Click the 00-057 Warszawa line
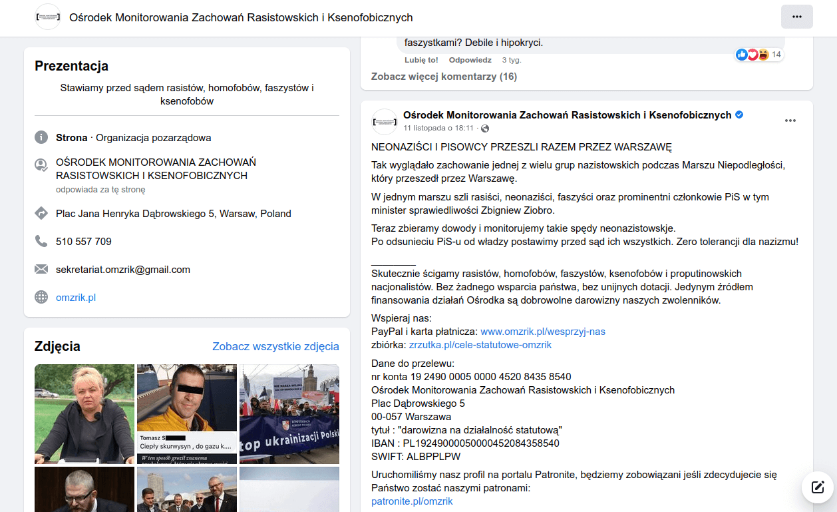837x512 pixels. click(411, 417)
